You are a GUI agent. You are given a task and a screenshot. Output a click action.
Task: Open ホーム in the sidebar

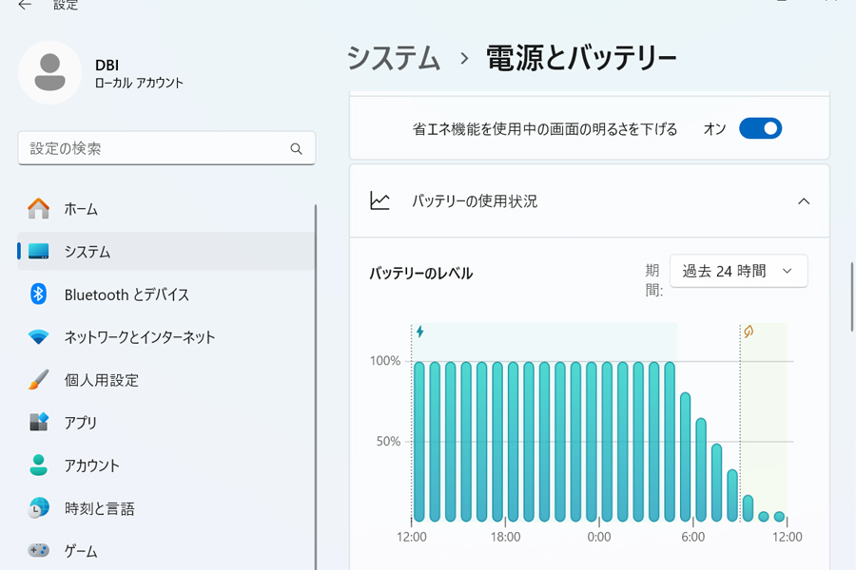pyautogui.click(x=165, y=209)
